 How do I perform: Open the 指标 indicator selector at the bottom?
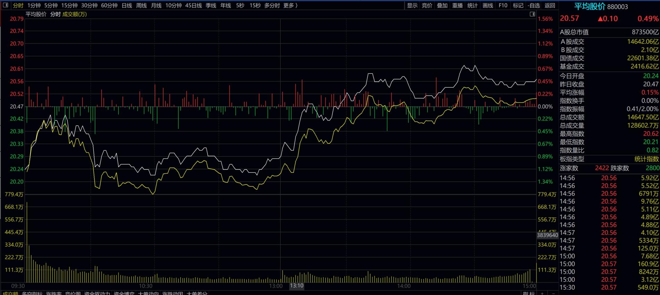pyautogui.click(x=528, y=293)
